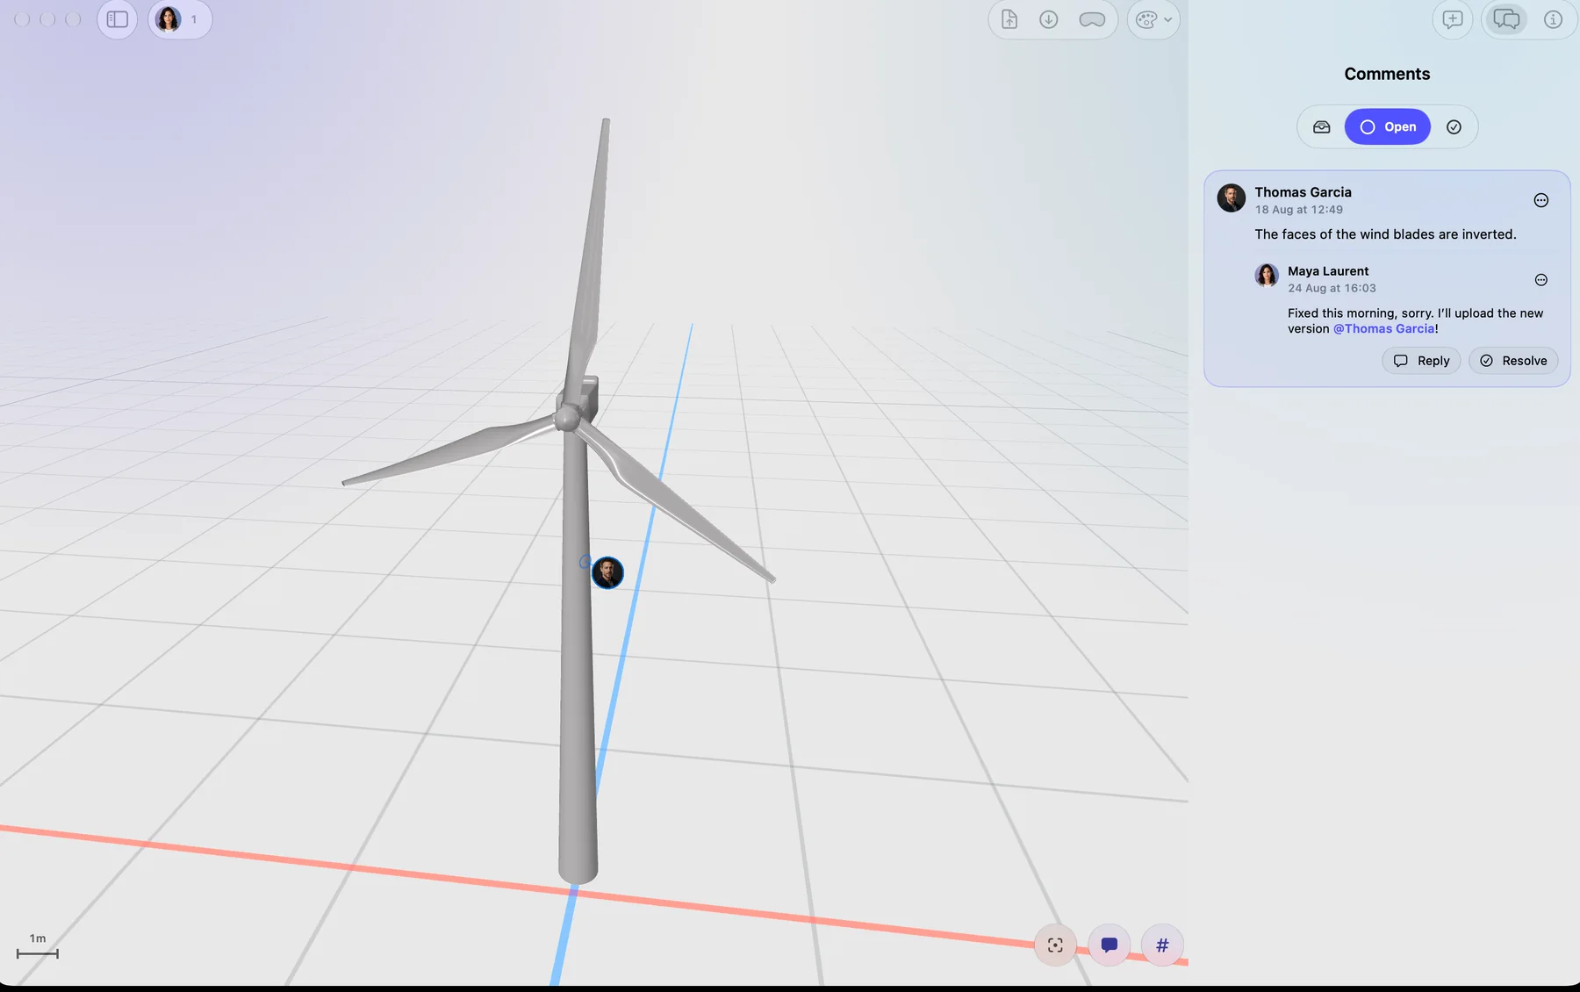Click the '18 Aug at 12:49' timestamp
Image resolution: width=1580 pixels, height=992 pixels.
(x=1298, y=210)
